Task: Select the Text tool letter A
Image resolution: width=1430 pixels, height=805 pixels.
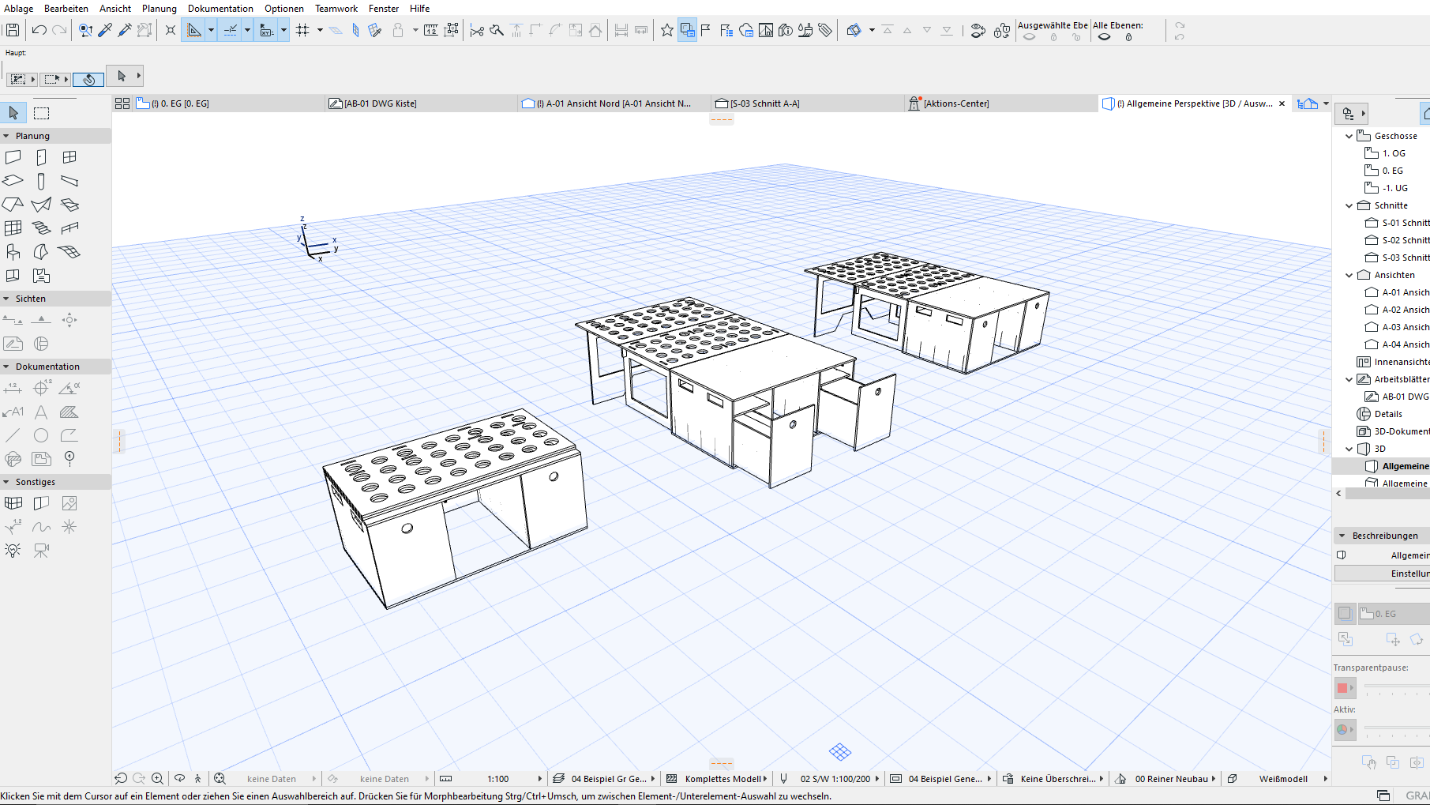Action: point(41,412)
